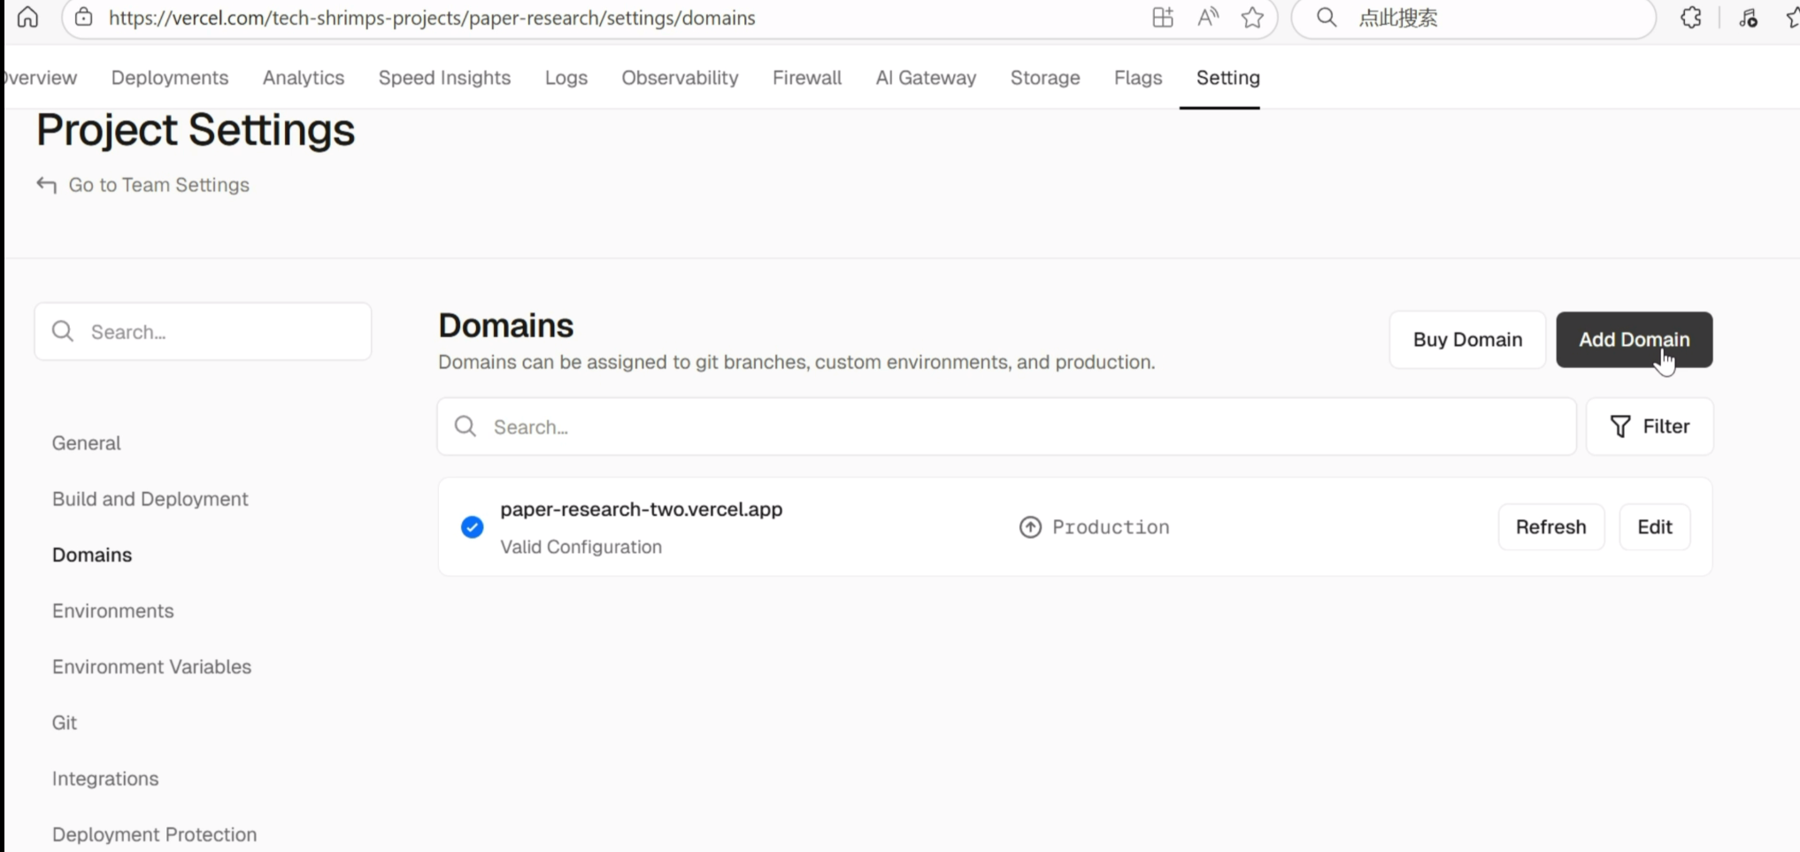Click the Production environment label
Image resolution: width=1800 pixels, height=852 pixels.
click(1111, 527)
